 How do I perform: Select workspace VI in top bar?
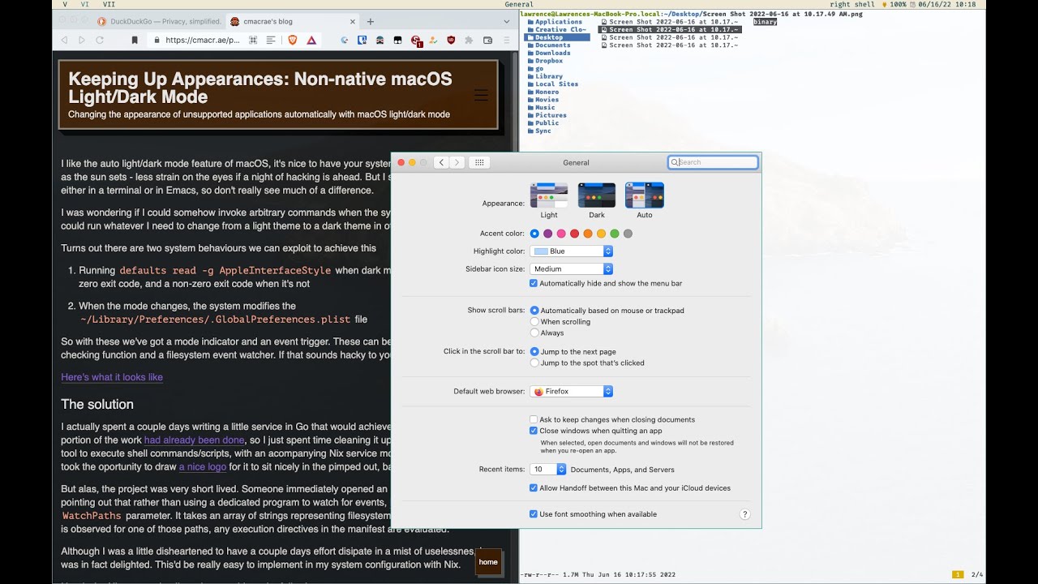(85, 5)
